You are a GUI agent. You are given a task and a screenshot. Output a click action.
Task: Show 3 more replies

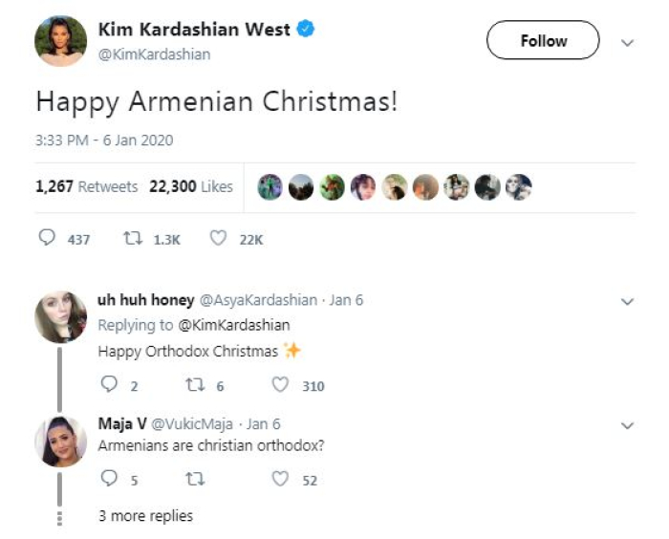click(145, 516)
